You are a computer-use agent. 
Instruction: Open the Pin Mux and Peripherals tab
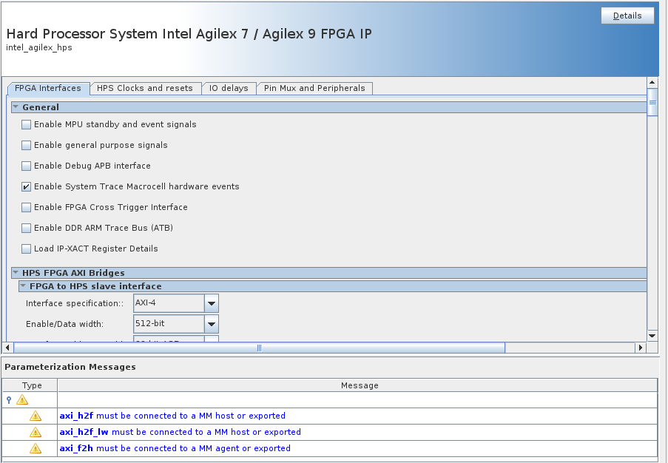(x=314, y=88)
